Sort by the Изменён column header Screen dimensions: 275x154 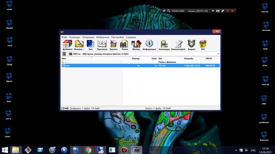[189, 59]
